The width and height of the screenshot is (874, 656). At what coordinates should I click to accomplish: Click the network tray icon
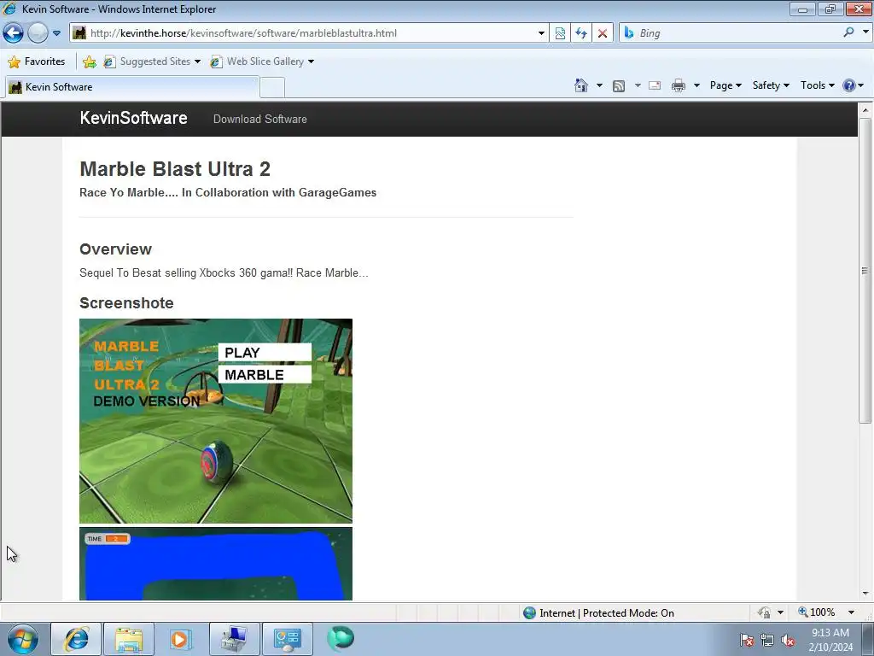coord(767,640)
